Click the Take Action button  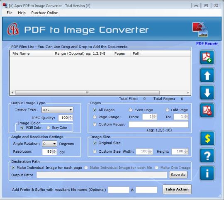coord(177,189)
